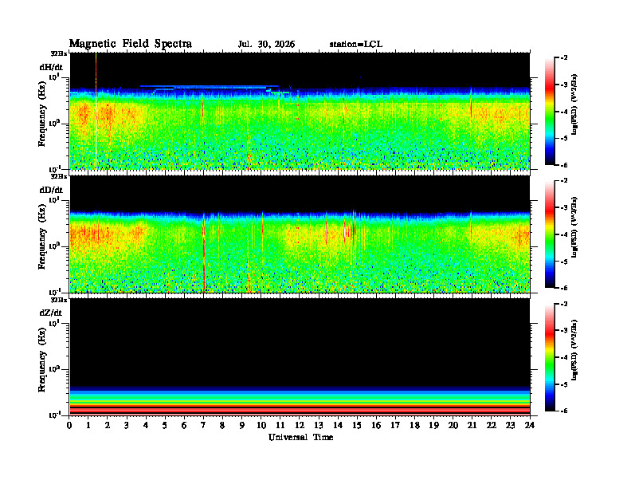The width and height of the screenshot is (631, 488).
Task: Click hour 13 tick label on Universal Time axis
Action: 319,425
